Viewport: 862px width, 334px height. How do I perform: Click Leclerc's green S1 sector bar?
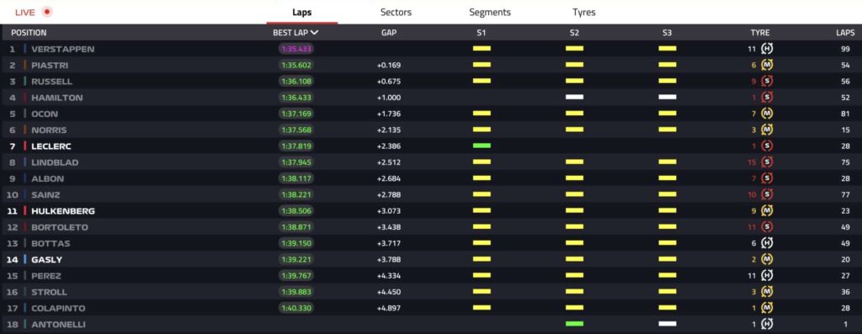pos(482,146)
